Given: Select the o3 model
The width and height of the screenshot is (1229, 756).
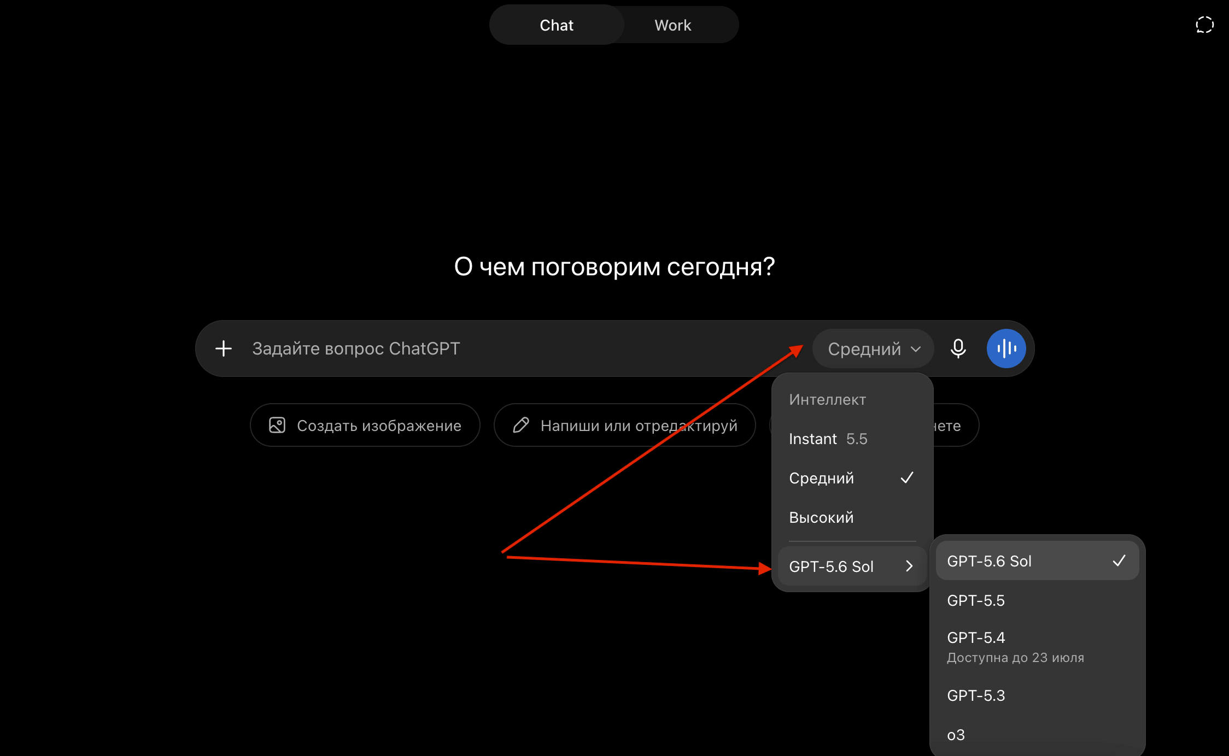Looking at the screenshot, I should (x=1037, y=735).
